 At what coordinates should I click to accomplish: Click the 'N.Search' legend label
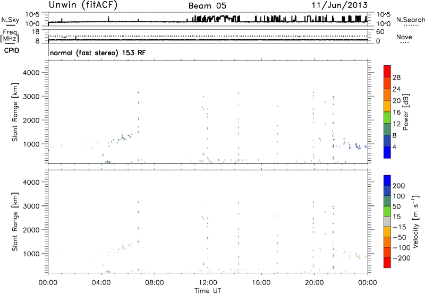(410, 20)
